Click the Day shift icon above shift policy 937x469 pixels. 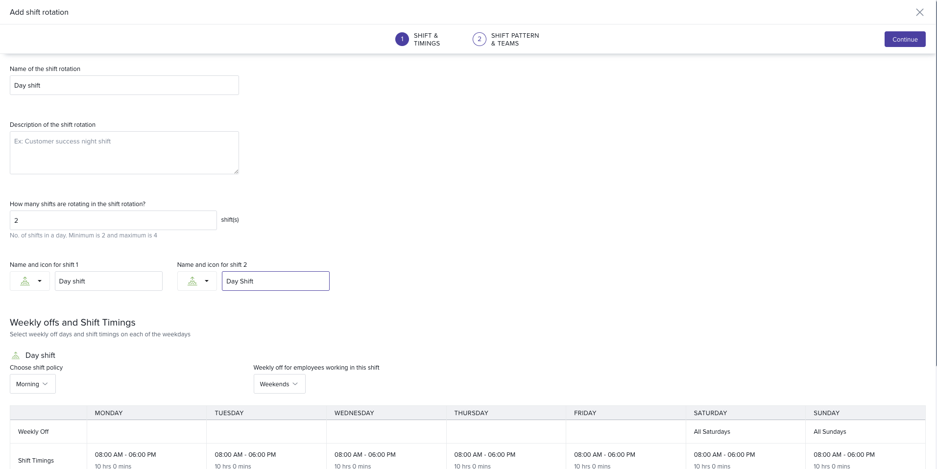[16, 355]
